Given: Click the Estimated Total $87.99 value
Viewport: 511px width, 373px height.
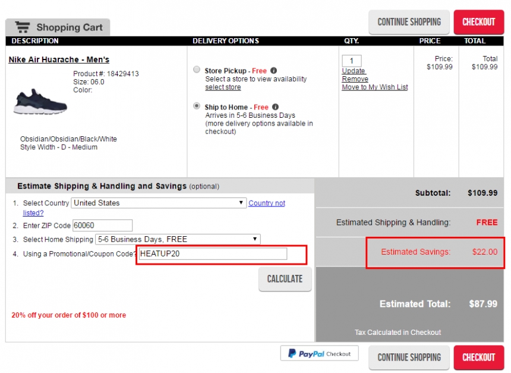Looking at the screenshot, I should click(483, 304).
